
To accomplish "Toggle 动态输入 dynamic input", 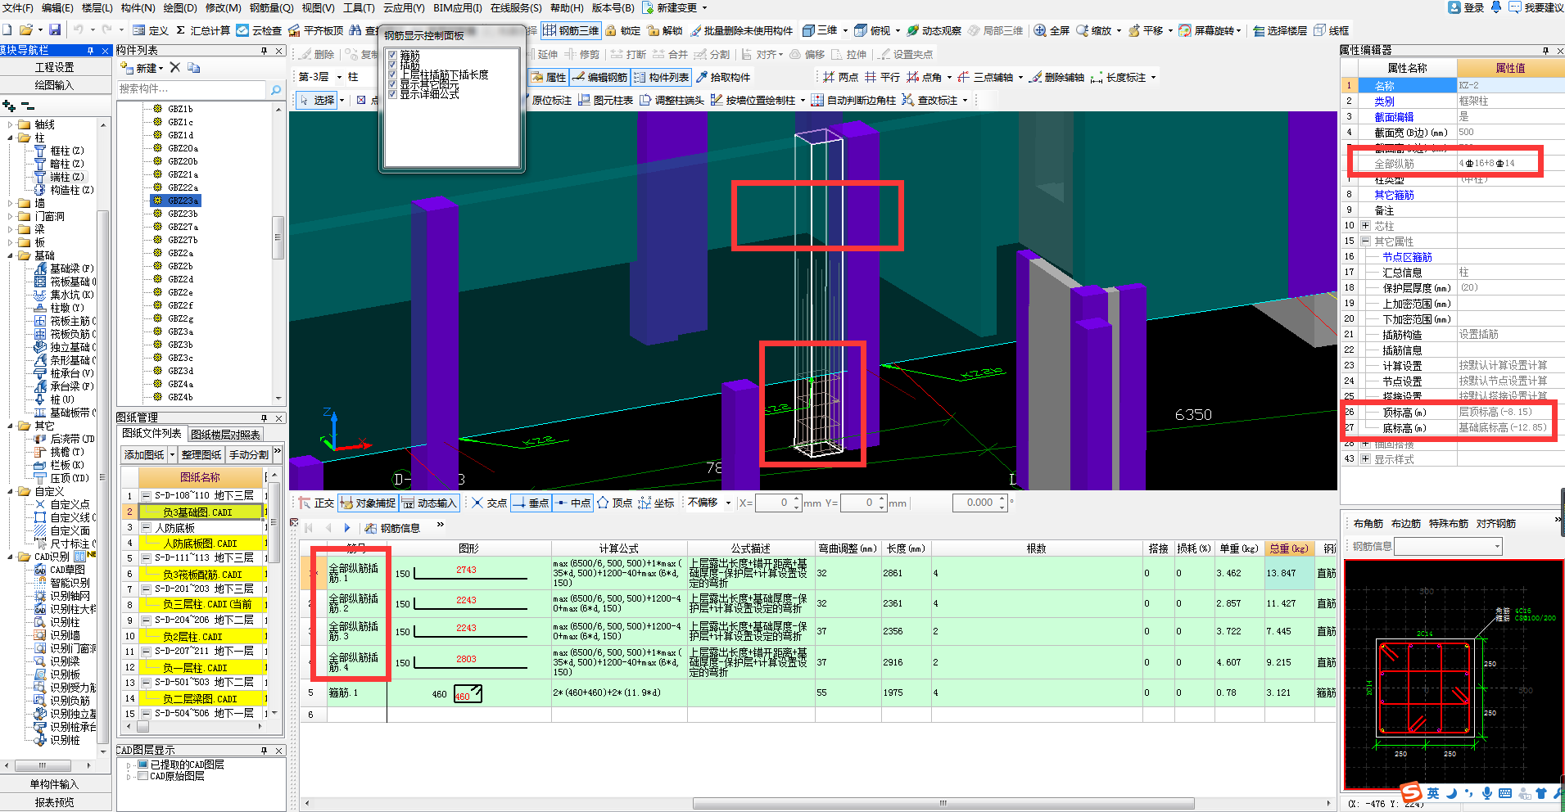I will tap(429, 503).
